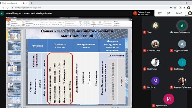192x108 pixels.
Task: Click the 'Функция' header cell on the slide
Action: pyautogui.click(x=37, y=46)
